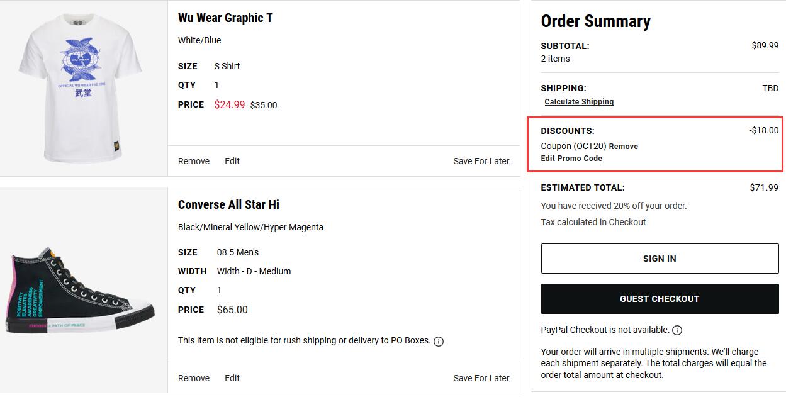This screenshot has height=402, width=786.
Task: Remove the Wu Wear Graphic T from cart
Action: click(x=193, y=161)
